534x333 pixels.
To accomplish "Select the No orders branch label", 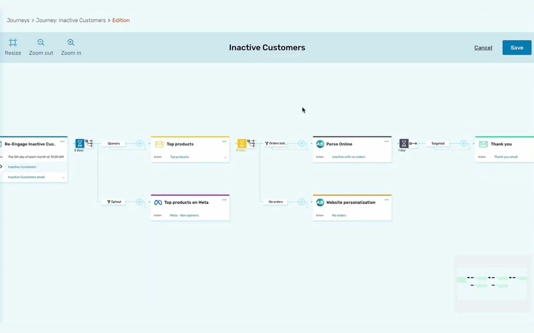I will pyautogui.click(x=276, y=202).
